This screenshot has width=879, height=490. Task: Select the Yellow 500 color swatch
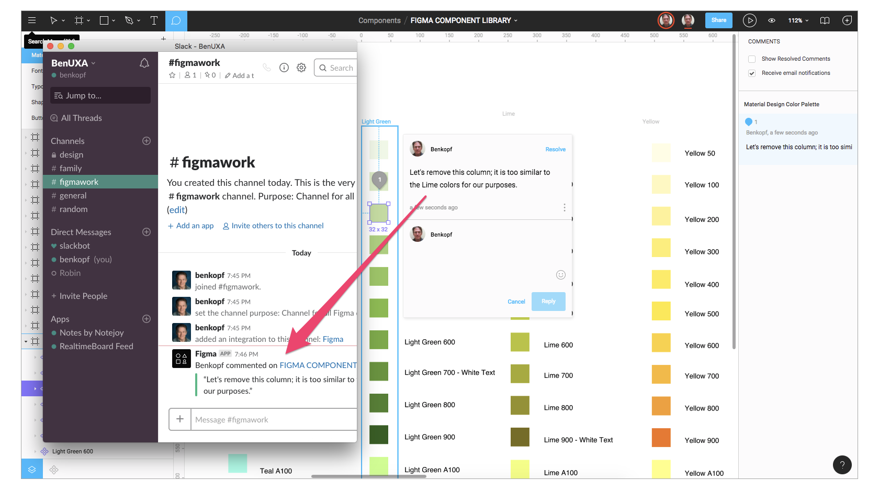click(x=661, y=311)
